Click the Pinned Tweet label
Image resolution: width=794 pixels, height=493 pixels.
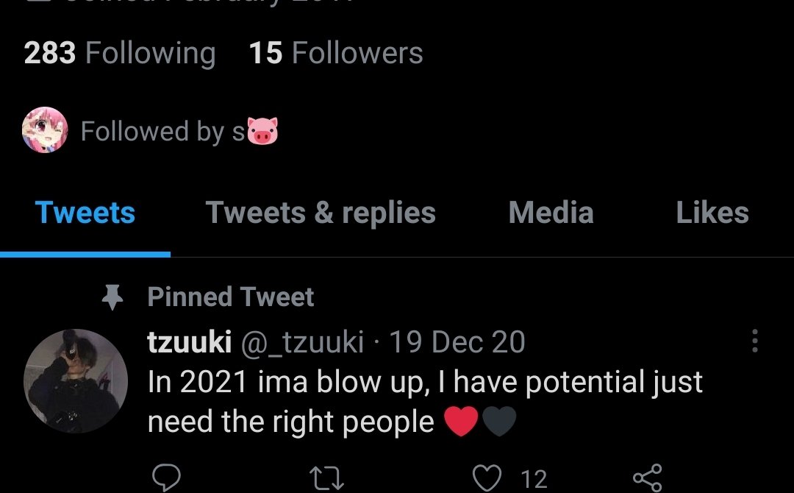pos(230,297)
